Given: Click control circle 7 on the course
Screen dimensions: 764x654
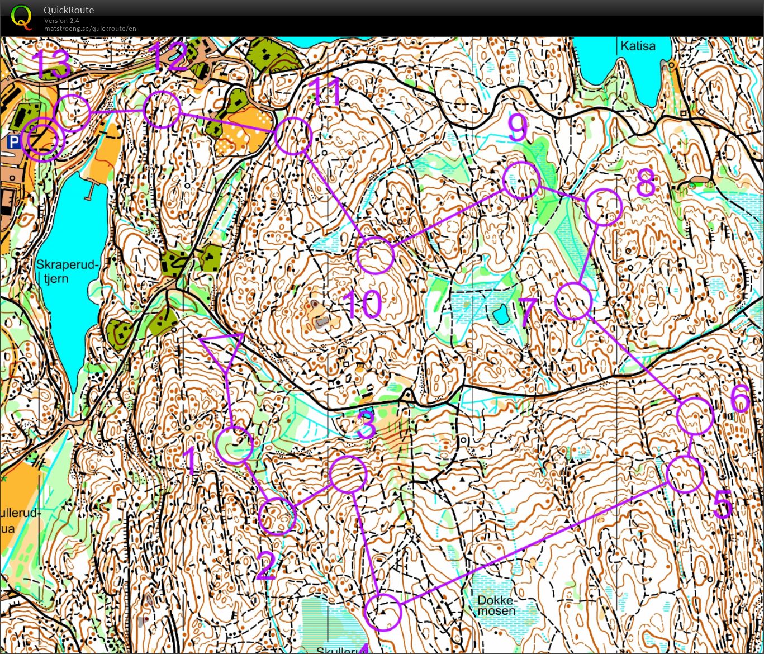Looking at the screenshot, I should pos(573,301).
